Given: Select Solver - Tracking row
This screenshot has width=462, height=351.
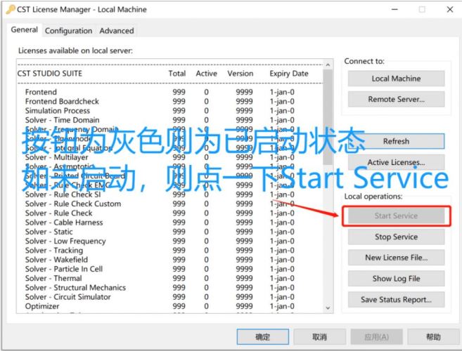Looking at the screenshot, I should [169, 251].
